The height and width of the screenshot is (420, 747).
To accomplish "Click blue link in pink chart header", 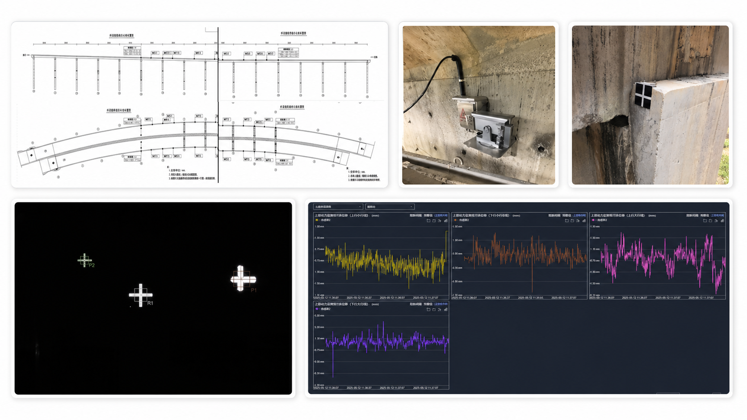I will pyautogui.click(x=718, y=216).
